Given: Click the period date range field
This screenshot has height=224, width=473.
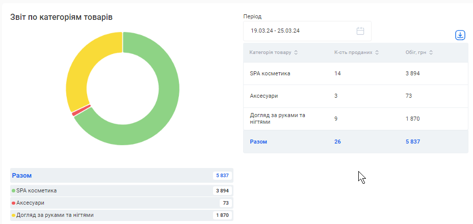Looking at the screenshot, I should [x=301, y=31].
